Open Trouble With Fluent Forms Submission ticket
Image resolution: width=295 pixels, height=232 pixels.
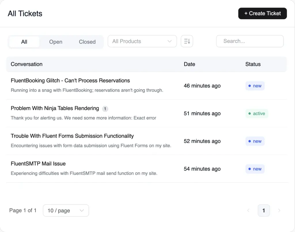point(72,136)
